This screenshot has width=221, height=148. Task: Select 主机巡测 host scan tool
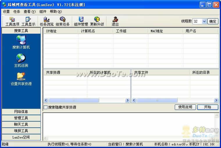tap(21, 60)
